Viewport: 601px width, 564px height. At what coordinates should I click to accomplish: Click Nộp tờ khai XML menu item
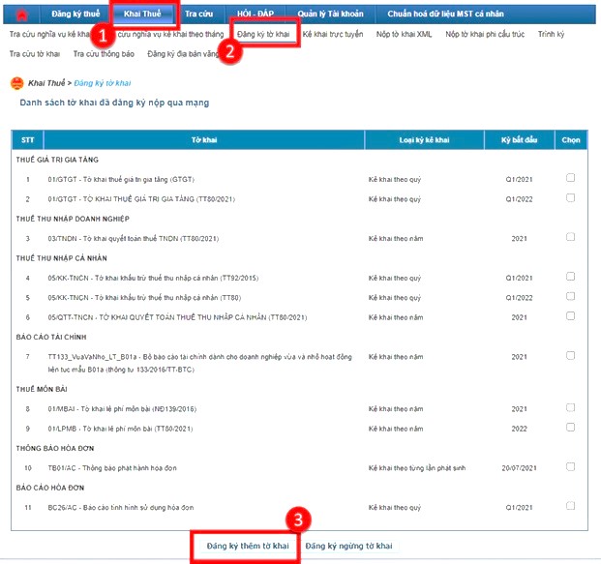click(405, 34)
